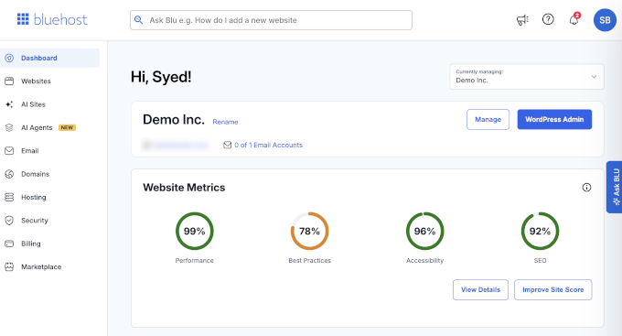Click the Manage button
This screenshot has width=622, height=336.
point(488,119)
